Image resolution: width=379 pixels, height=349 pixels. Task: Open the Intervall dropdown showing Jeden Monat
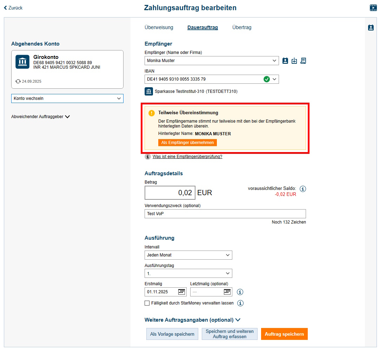pos(188,255)
